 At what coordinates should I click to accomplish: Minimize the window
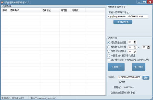point(139,2)
